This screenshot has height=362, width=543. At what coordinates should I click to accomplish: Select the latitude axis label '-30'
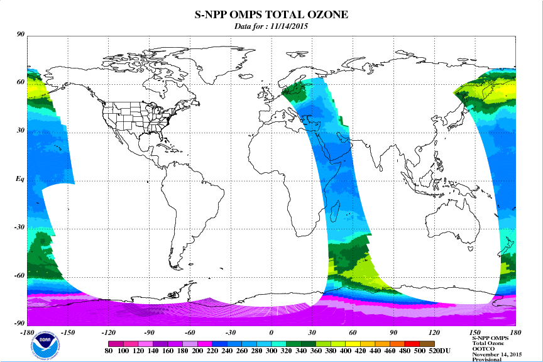[19, 228]
